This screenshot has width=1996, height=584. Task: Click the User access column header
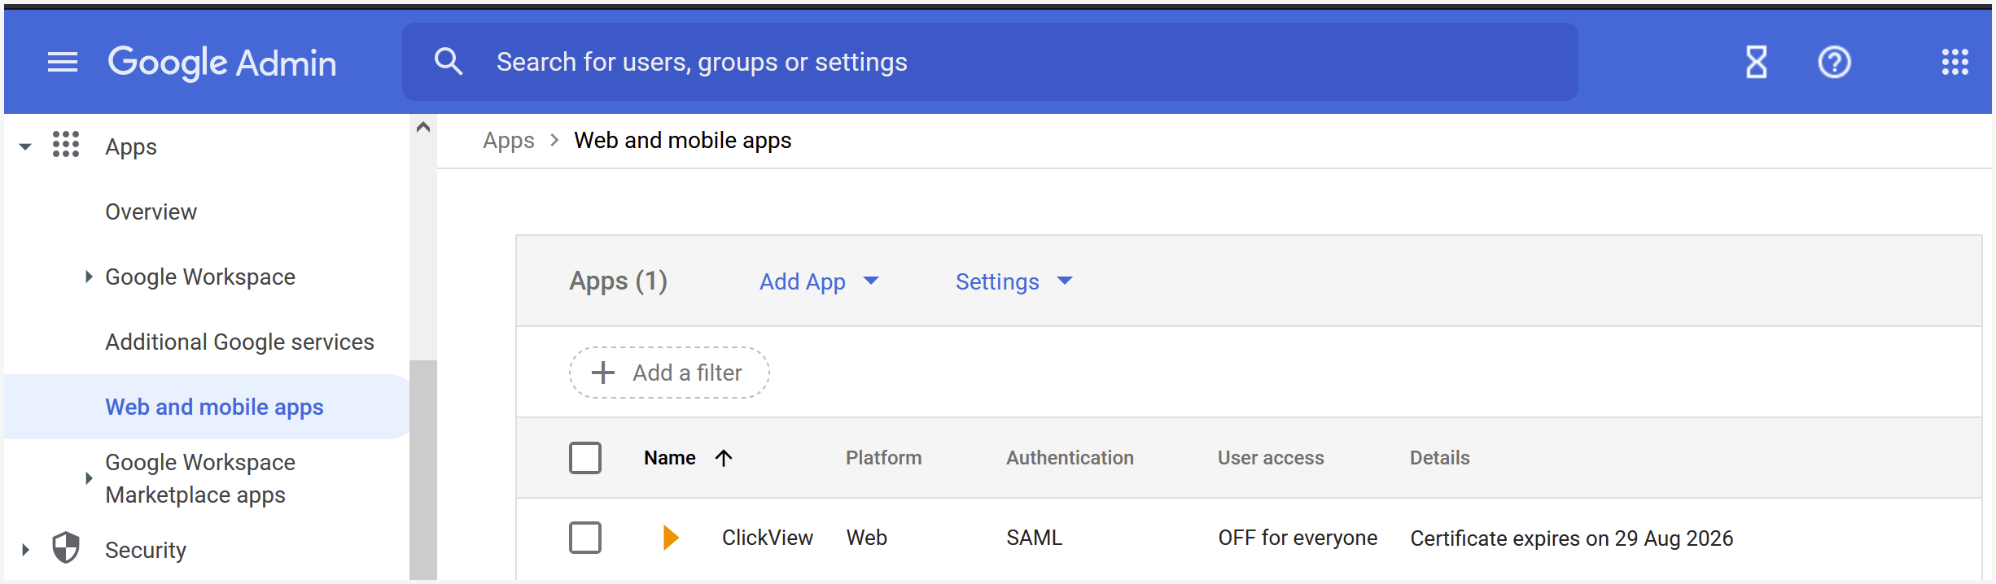pos(1271,458)
